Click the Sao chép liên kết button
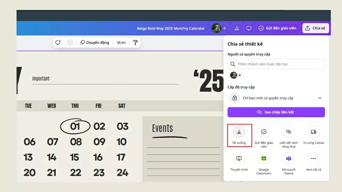This screenshot has width=342, height=192. 276,112
